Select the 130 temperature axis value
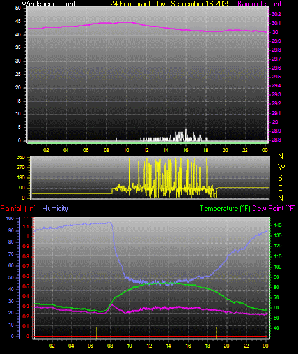298x354 pixels. pyautogui.click(x=278, y=235)
